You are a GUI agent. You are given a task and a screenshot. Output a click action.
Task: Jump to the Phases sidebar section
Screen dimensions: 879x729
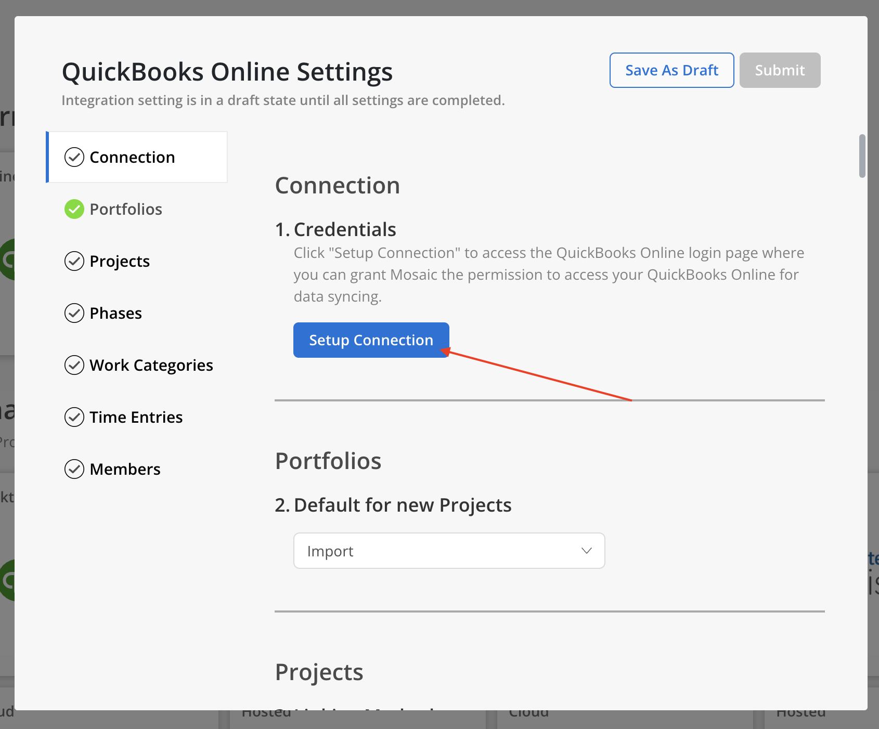pyautogui.click(x=115, y=313)
